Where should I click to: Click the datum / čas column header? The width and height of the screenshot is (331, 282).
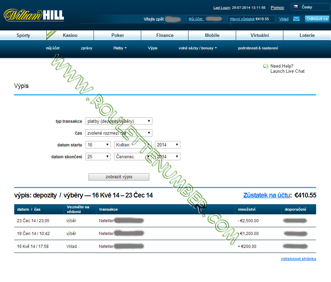29,209
